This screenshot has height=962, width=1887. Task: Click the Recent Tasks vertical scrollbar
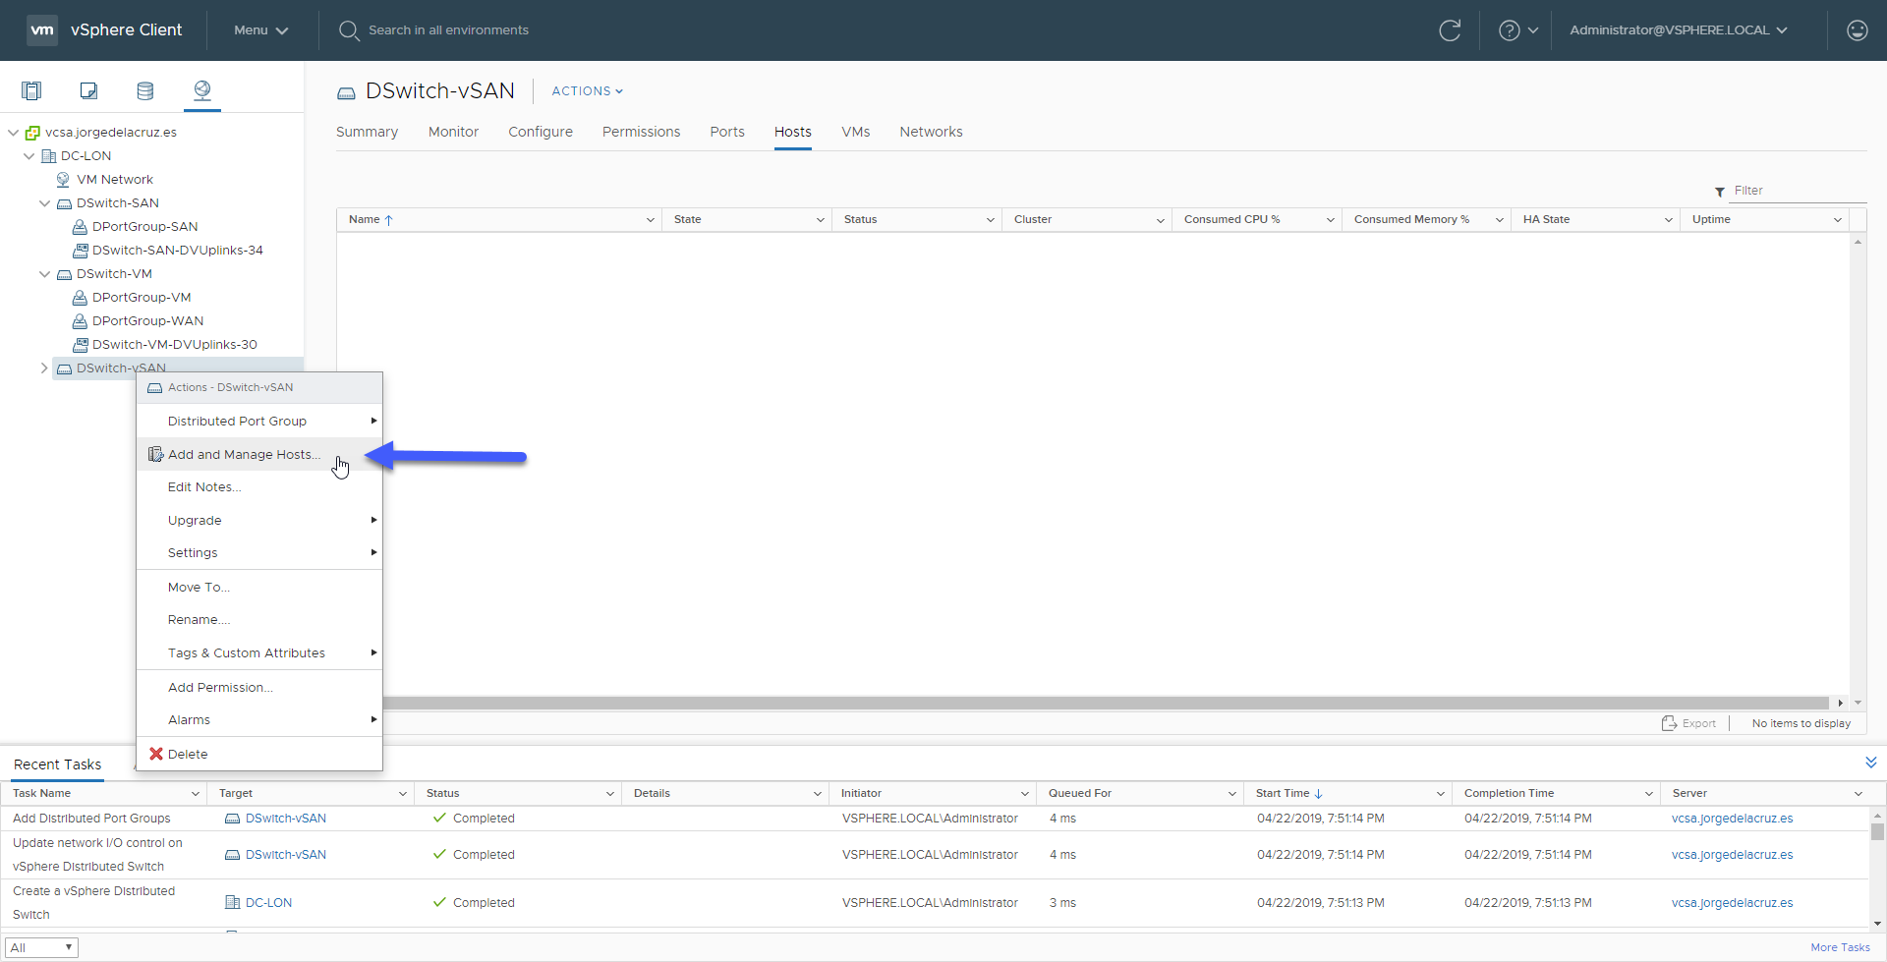click(x=1877, y=831)
